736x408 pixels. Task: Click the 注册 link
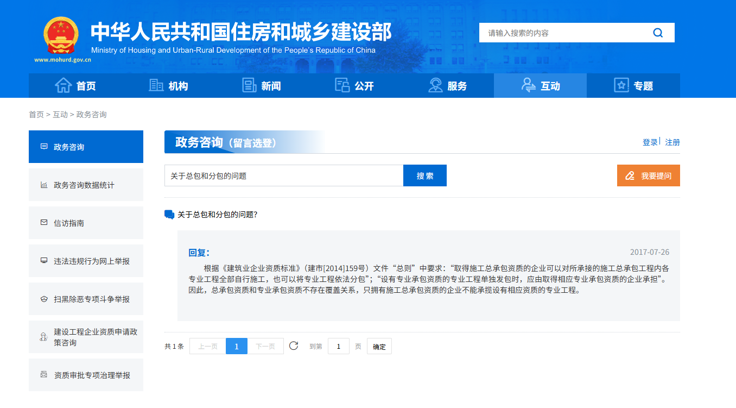coord(672,142)
